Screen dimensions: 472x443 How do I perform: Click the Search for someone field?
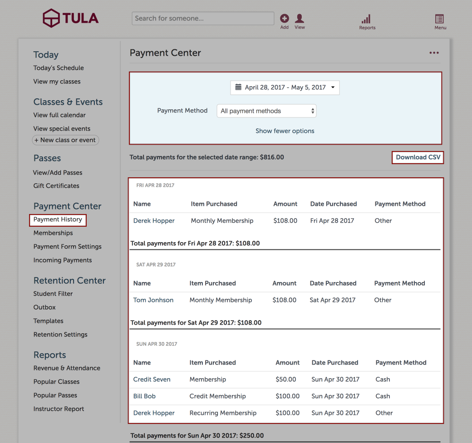pos(203,18)
